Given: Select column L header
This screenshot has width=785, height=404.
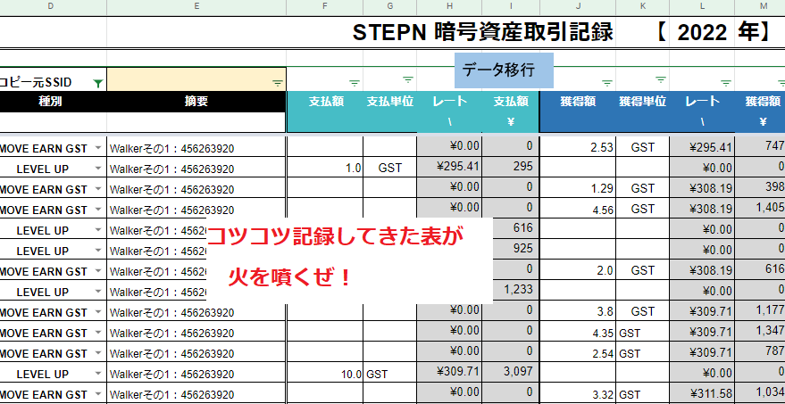Looking at the screenshot, I should click(703, 6).
